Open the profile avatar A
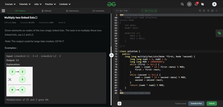This screenshot has width=223, height=107. pyautogui.click(x=214, y=4)
